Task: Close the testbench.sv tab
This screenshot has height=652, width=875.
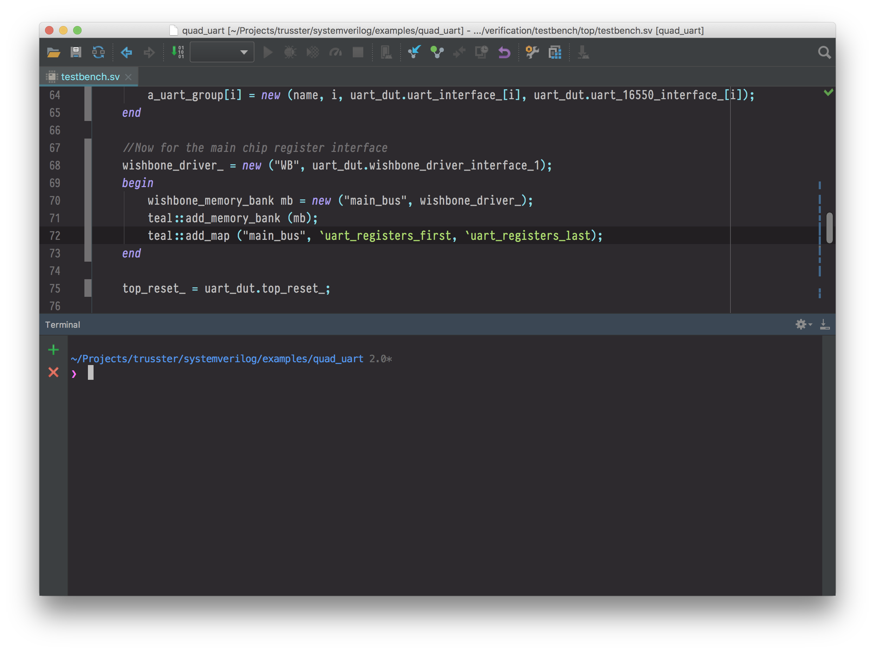Action: point(128,77)
